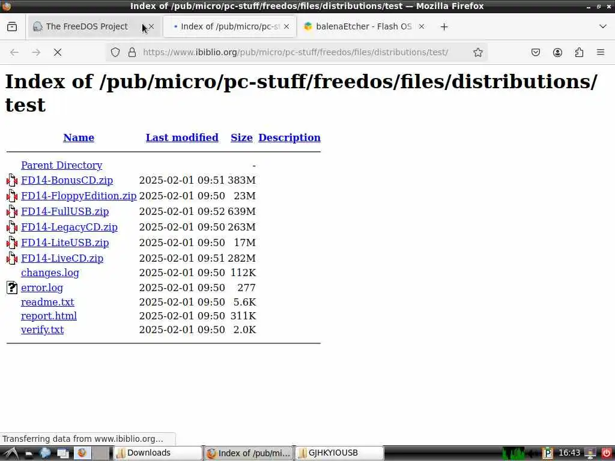Click the taskbar globe web browser icon
The height and width of the screenshot is (461, 615).
coord(45,453)
